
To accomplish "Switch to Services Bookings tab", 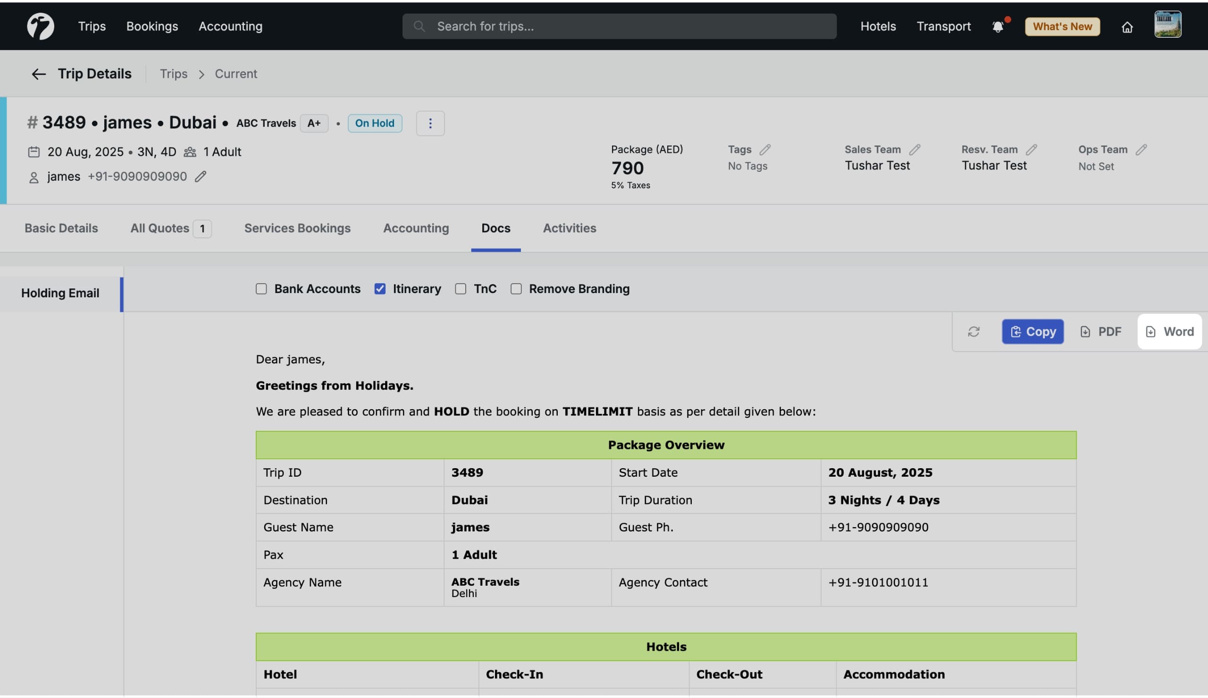I will (297, 228).
